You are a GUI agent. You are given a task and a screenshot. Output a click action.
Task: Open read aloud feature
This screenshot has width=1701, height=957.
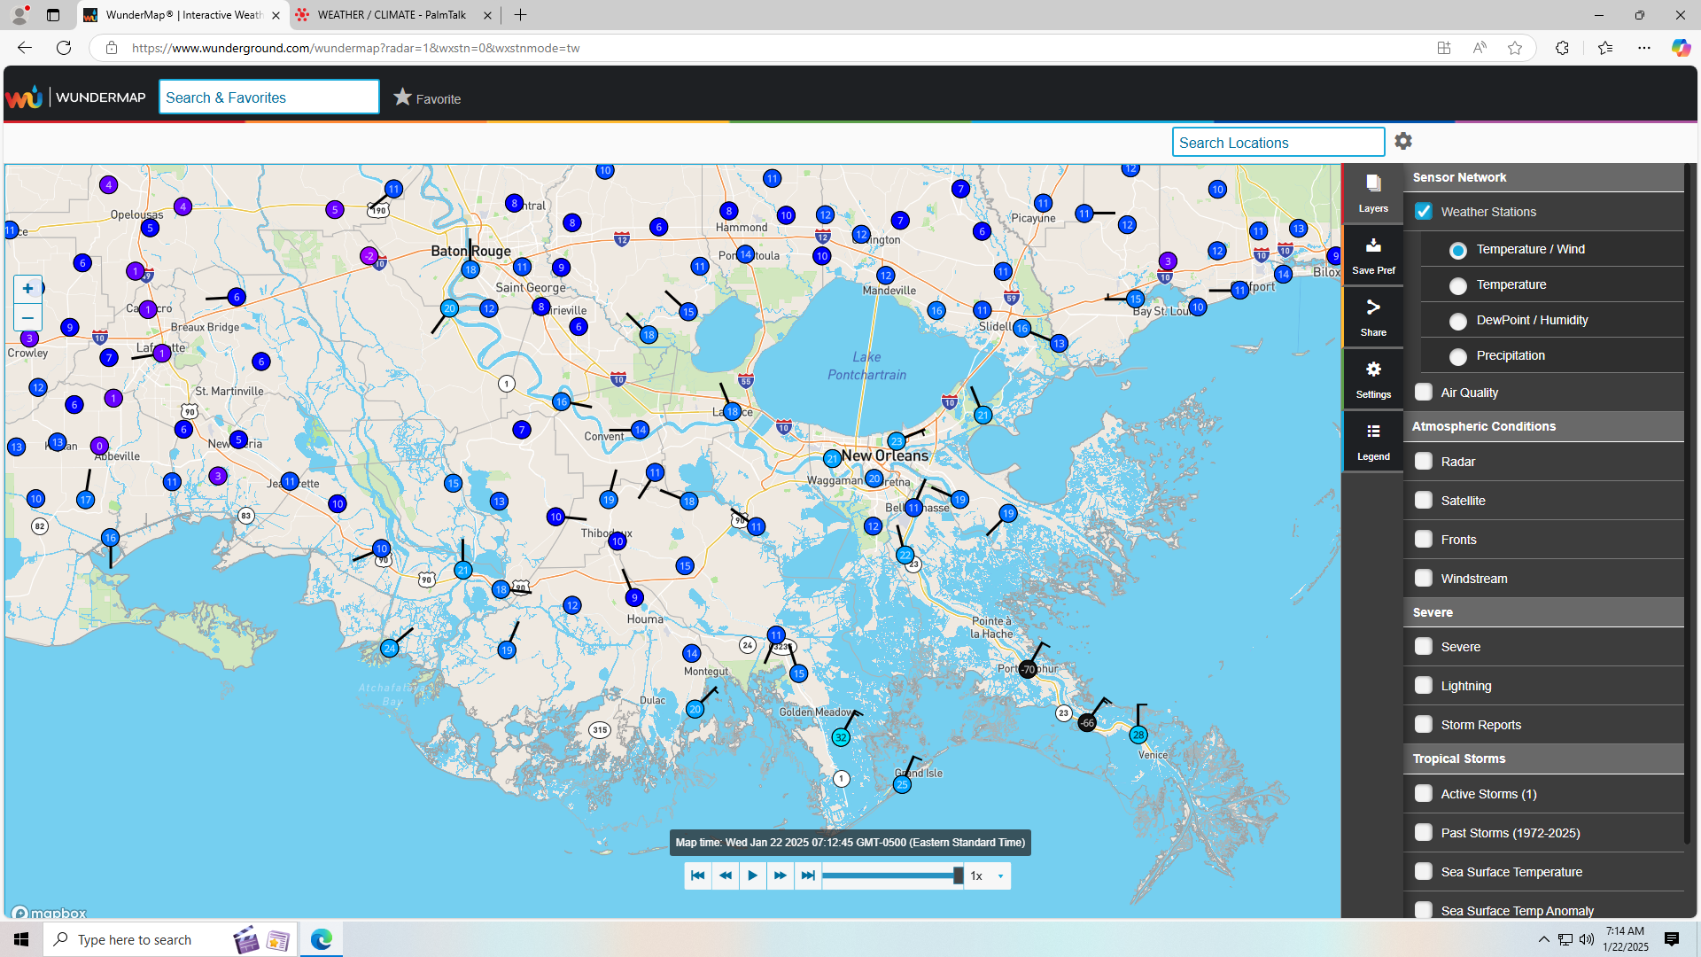1480,48
